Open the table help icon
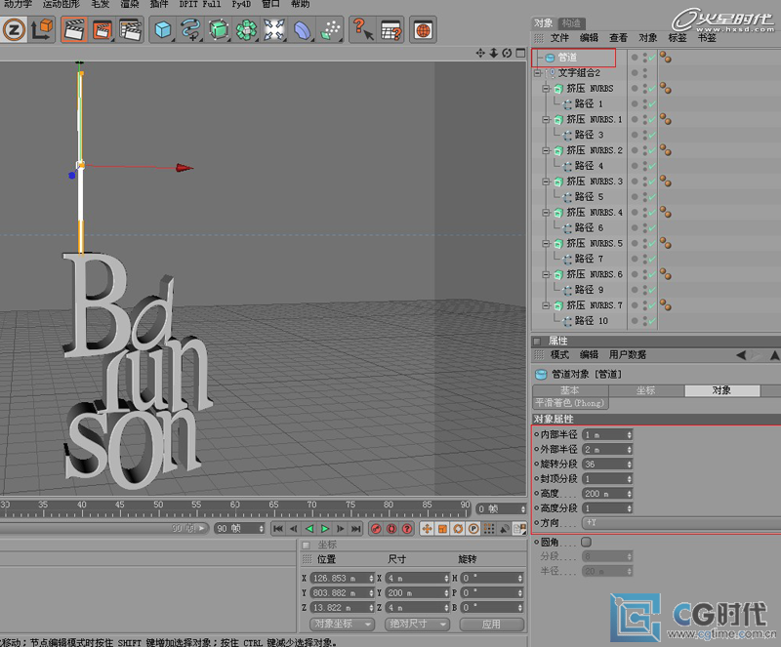Image resolution: width=781 pixels, height=647 pixels. click(391, 30)
